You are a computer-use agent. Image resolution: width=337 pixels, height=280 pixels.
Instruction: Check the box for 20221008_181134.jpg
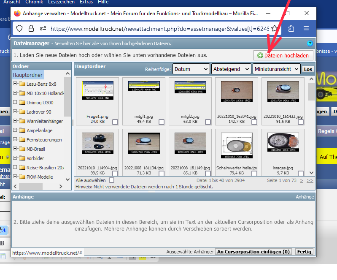pyautogui.click(x=162, y=173)
